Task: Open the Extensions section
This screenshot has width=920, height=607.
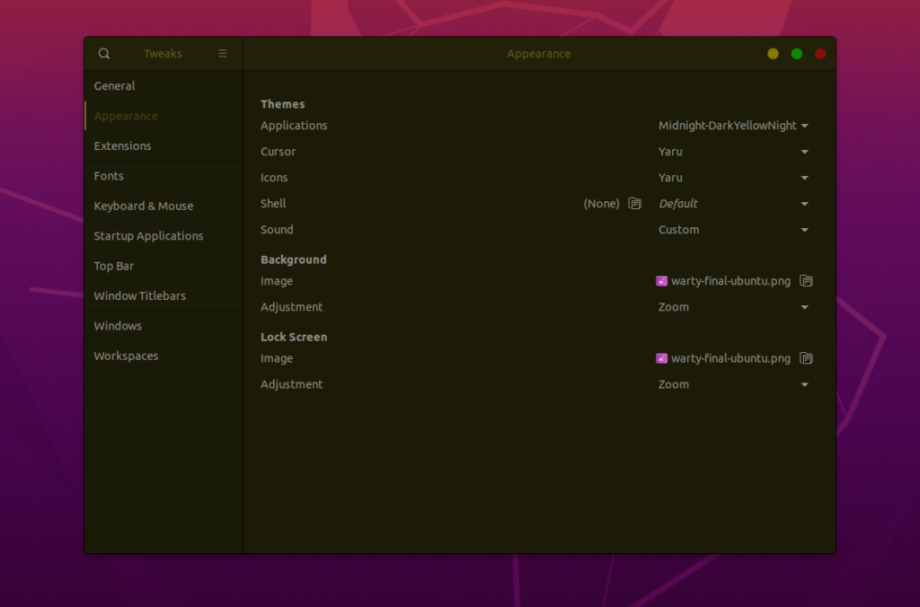Action: click(120, 145)
